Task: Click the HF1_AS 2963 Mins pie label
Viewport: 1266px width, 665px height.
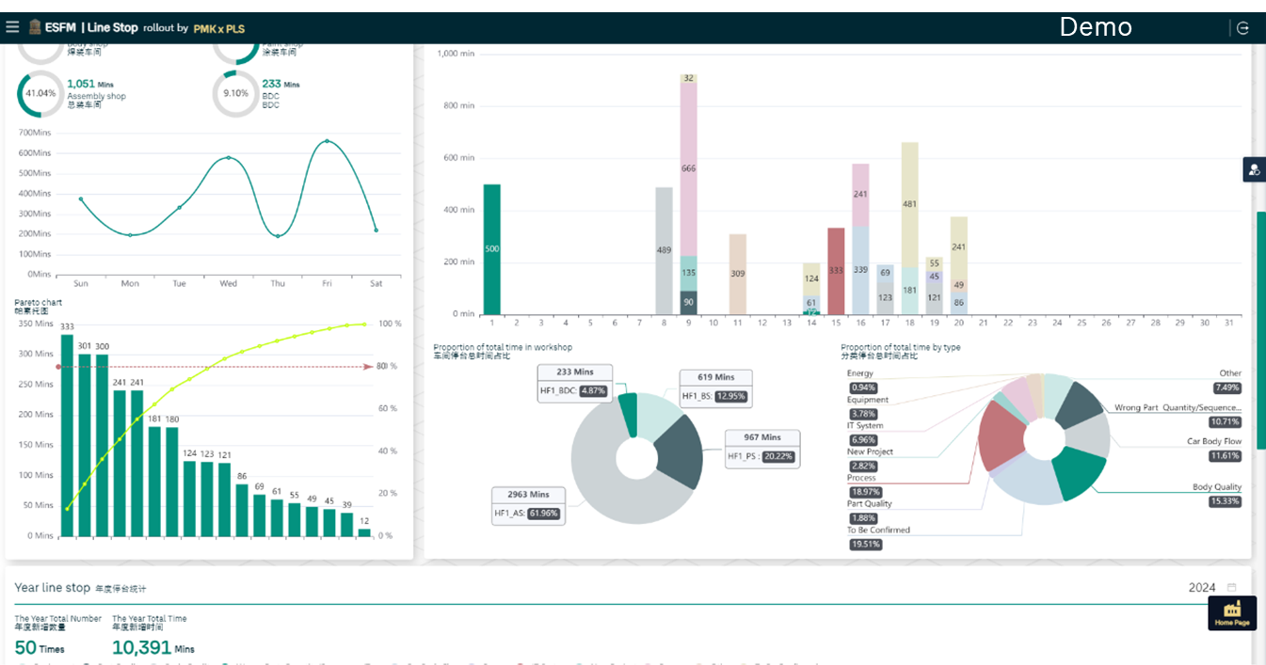Action: (527, 504)
